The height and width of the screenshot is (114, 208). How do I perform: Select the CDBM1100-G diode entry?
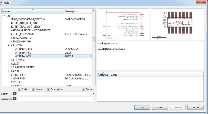18,75
